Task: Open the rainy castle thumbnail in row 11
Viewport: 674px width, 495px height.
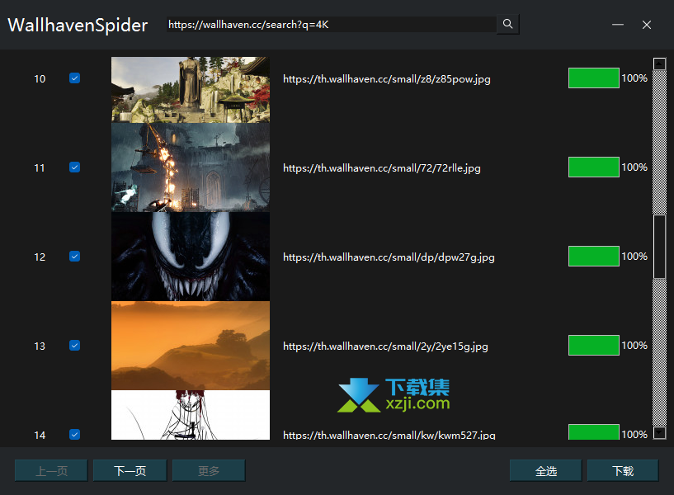Action: (x=191, y=167)
